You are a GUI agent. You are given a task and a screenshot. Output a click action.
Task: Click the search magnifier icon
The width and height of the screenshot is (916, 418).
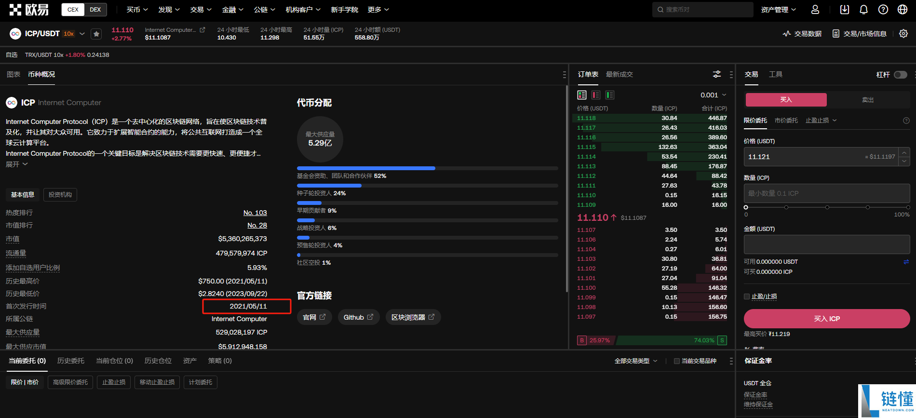click(x=660, y=10)
